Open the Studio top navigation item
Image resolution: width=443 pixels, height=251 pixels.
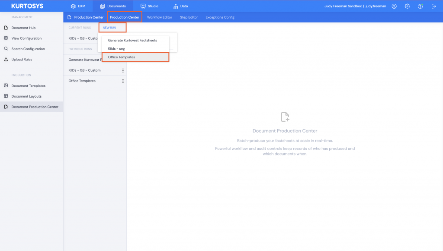149,6
